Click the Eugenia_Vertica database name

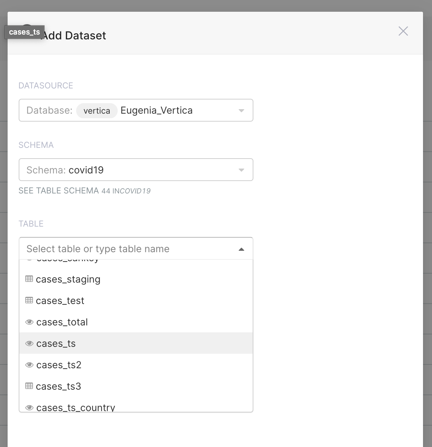tap(156, 110)
